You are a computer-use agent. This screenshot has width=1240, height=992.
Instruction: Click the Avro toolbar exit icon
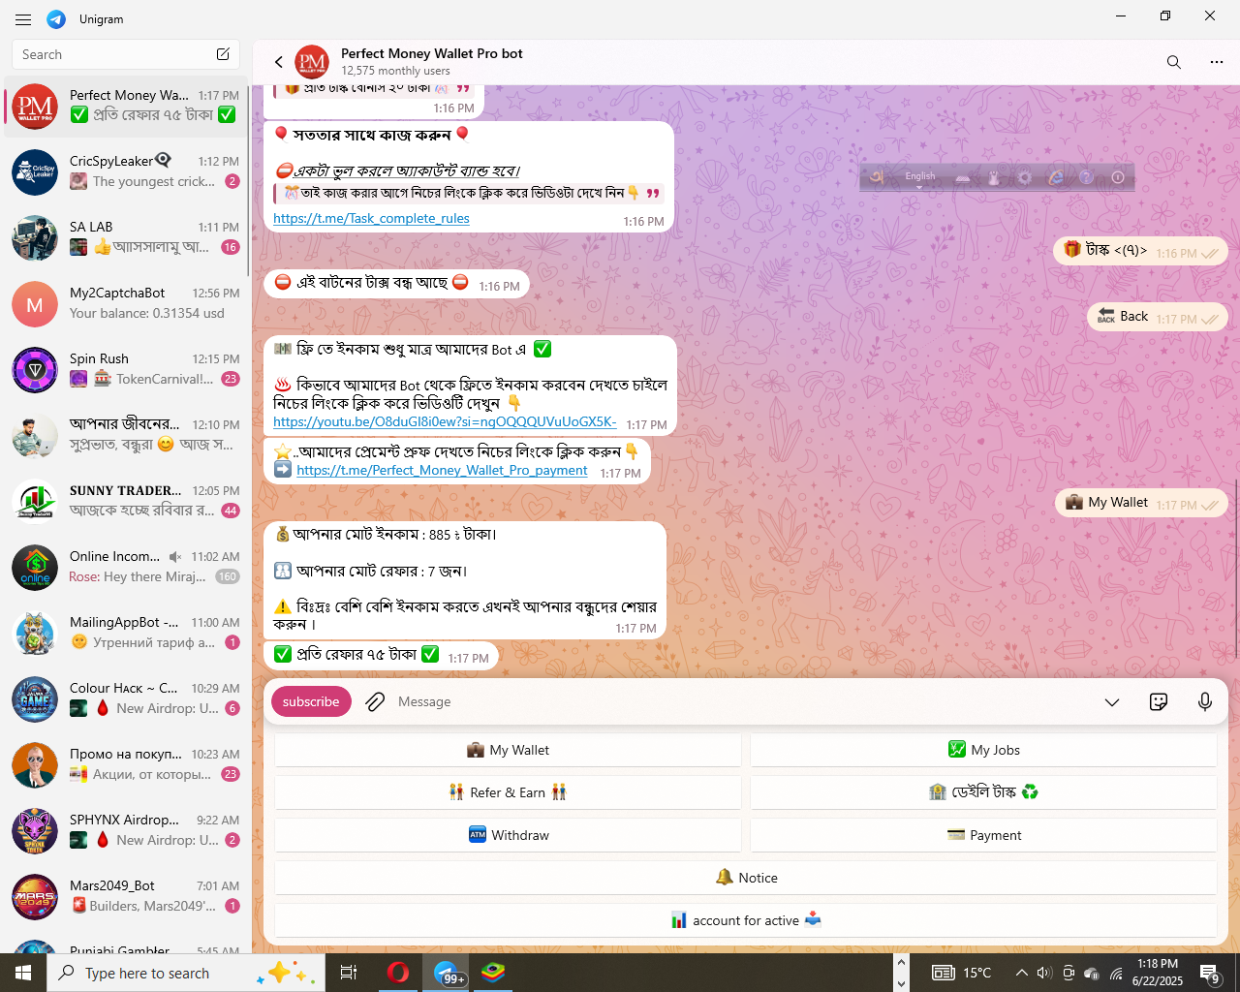pos(1117,177)
